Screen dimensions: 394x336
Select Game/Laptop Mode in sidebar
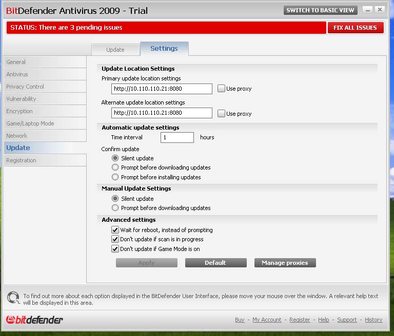(x=45, y=123)
